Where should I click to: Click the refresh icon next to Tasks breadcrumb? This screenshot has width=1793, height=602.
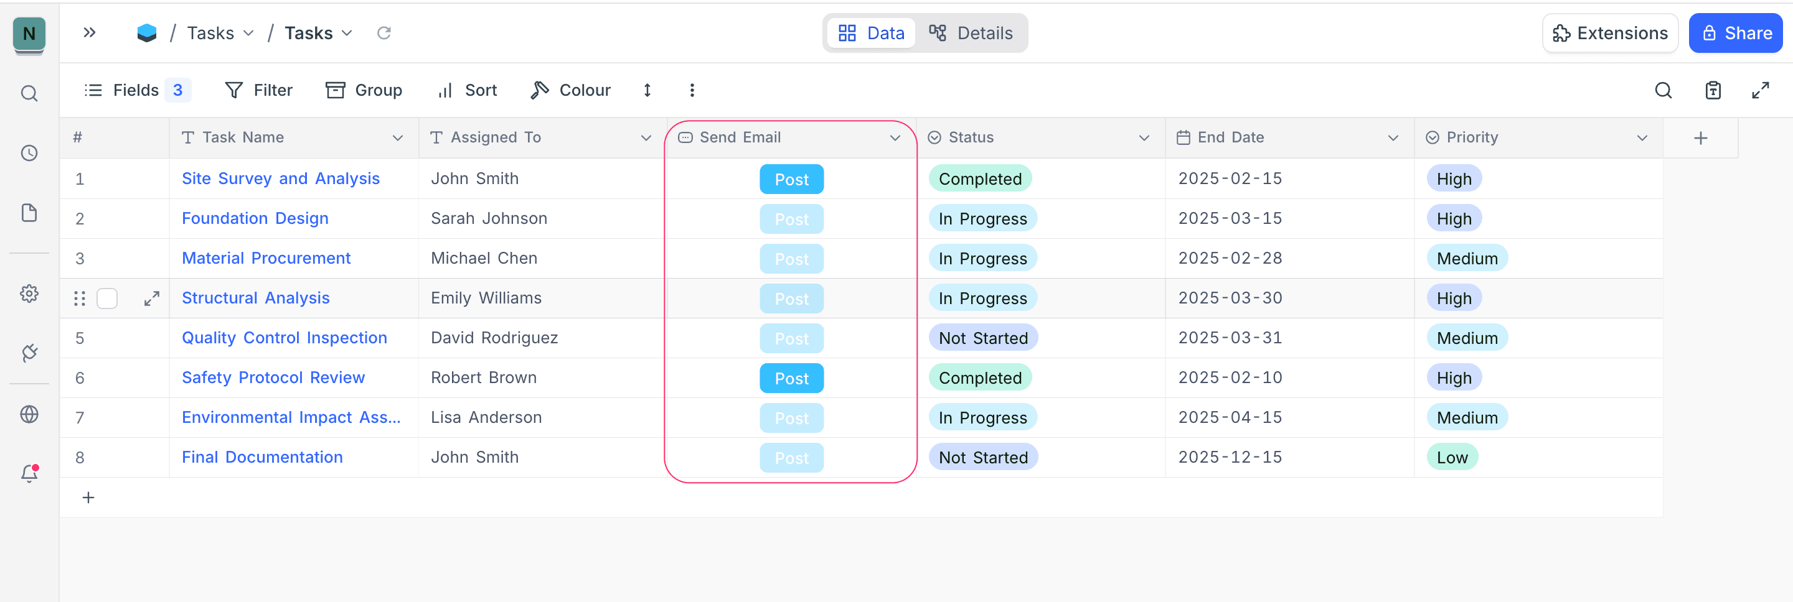tap(384, 33)
